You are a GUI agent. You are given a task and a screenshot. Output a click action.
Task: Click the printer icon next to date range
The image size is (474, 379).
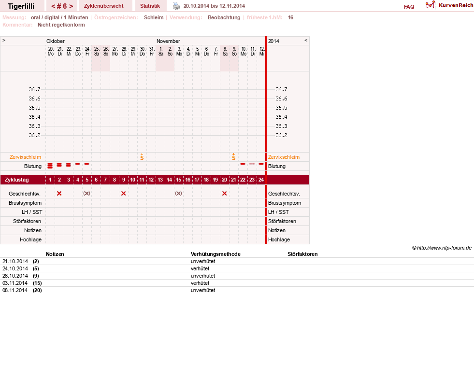tap(176, 6)
